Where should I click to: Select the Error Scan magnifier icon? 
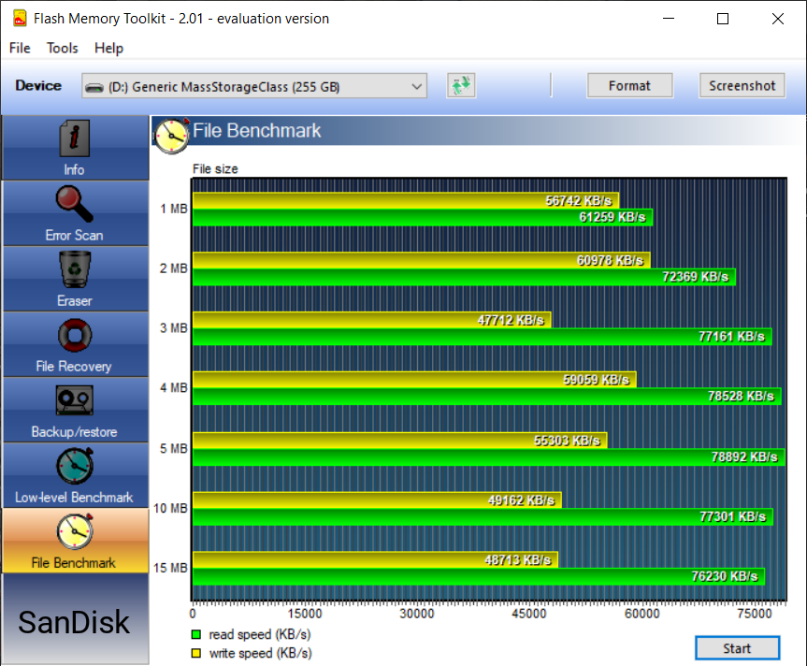[x=75, y=204]
